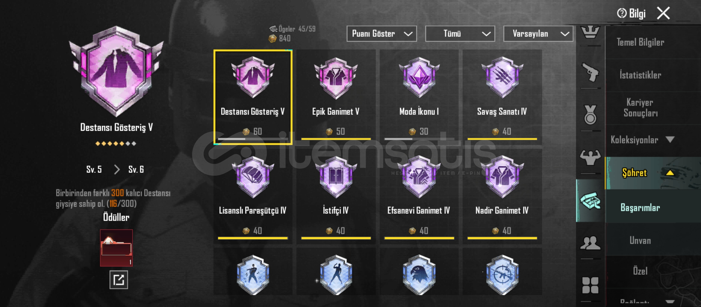
Task: Open the medal career results icon
Action: click(x=590, y=115)
